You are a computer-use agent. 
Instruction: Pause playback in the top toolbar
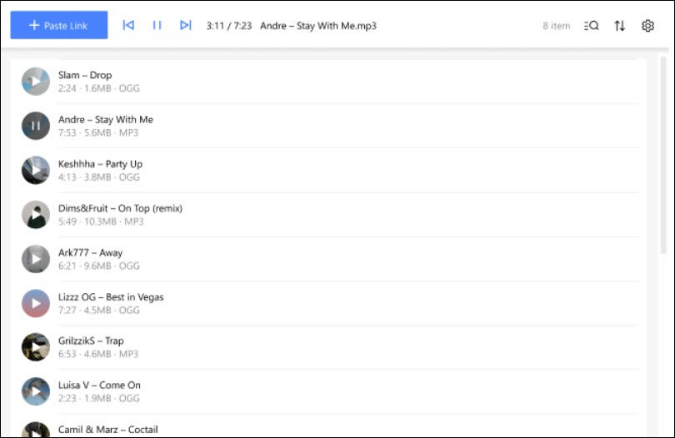point(157,25)
